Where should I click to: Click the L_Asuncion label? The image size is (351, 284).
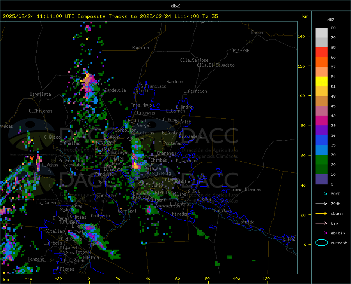(x=195, y=91)
